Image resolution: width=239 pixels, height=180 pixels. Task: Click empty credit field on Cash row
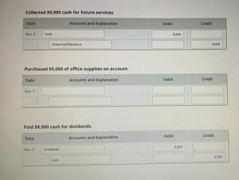[207, 34]
